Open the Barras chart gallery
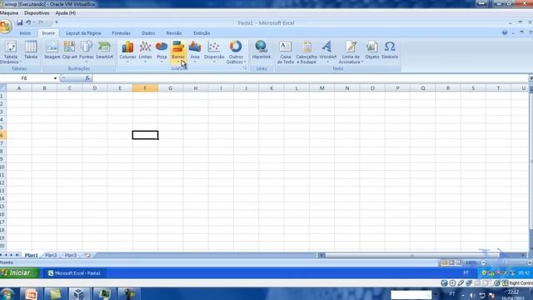This screenshot has height=300, width=533. coord(178,52)
